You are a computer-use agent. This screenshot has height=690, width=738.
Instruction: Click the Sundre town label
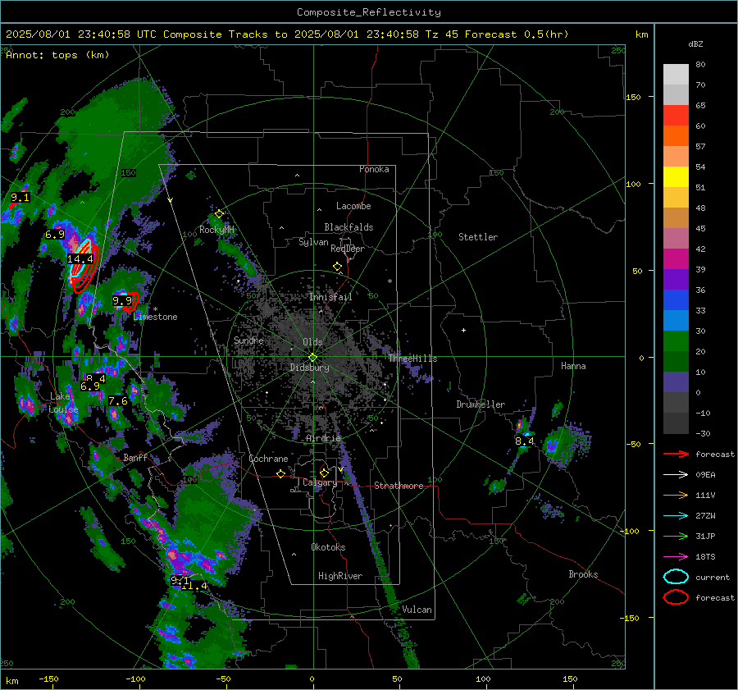coord(248,340)
